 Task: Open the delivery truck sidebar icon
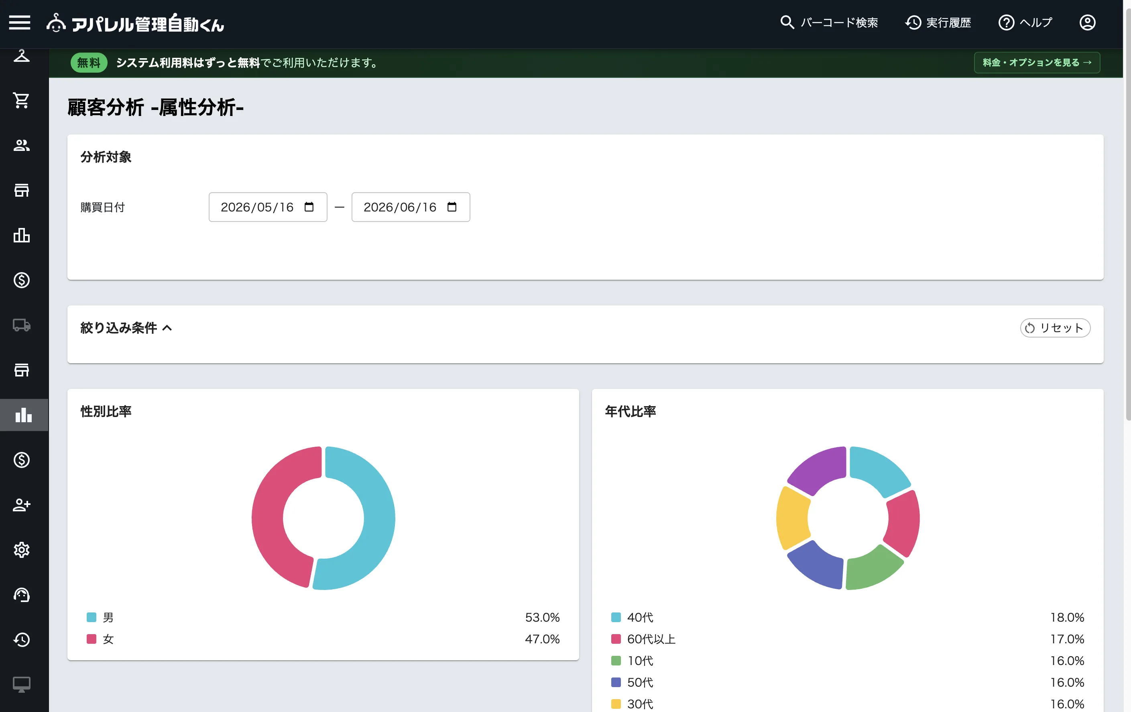point(22,325)
